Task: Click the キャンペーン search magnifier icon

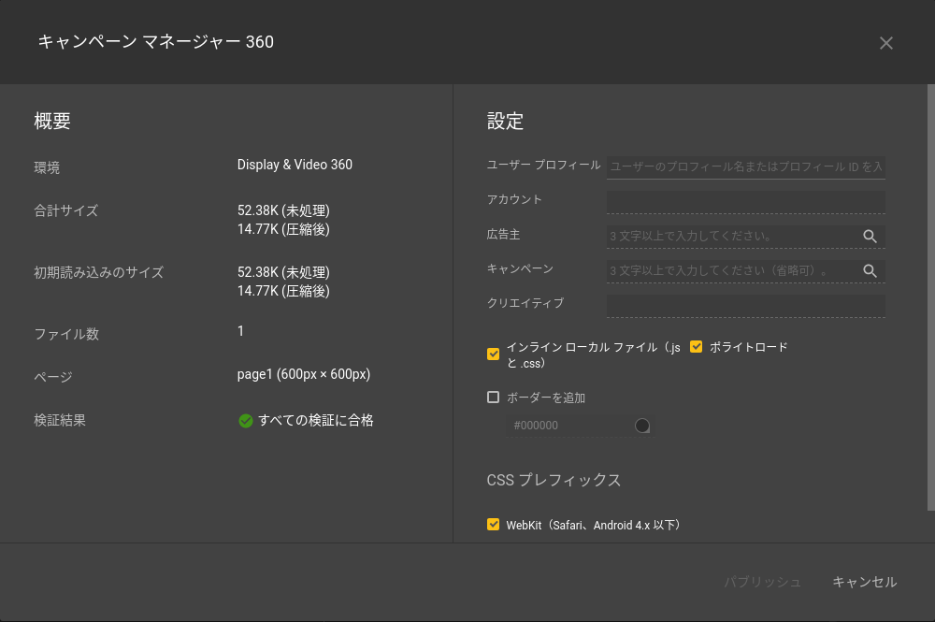Action: [870, 270]
